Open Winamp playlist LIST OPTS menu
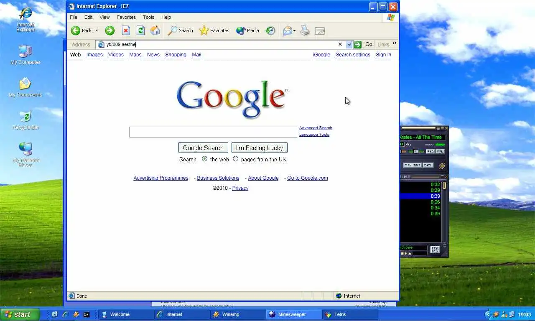This screenshot has width=535, height=321. pos(435,249)
